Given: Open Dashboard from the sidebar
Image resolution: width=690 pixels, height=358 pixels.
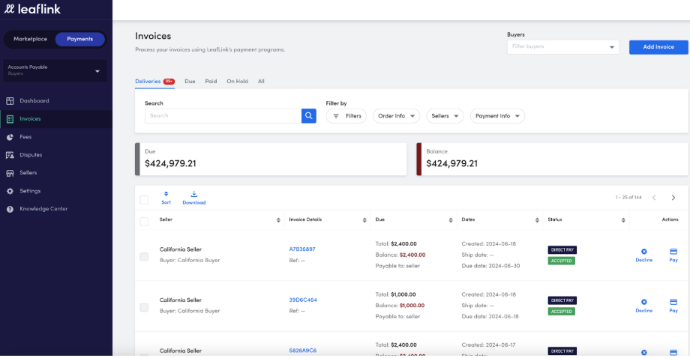Looking at the screenshot, I should point(34,100).
